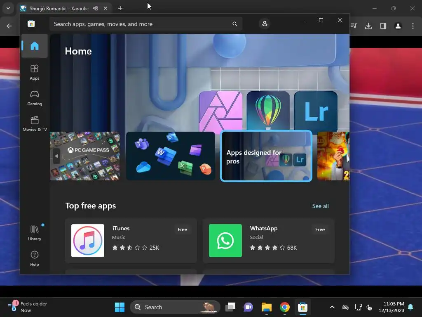Close the Shunjô Romantic Chrome tab
Screen dimensions: 422x317
pyautogui.click(x=105, y=8)
